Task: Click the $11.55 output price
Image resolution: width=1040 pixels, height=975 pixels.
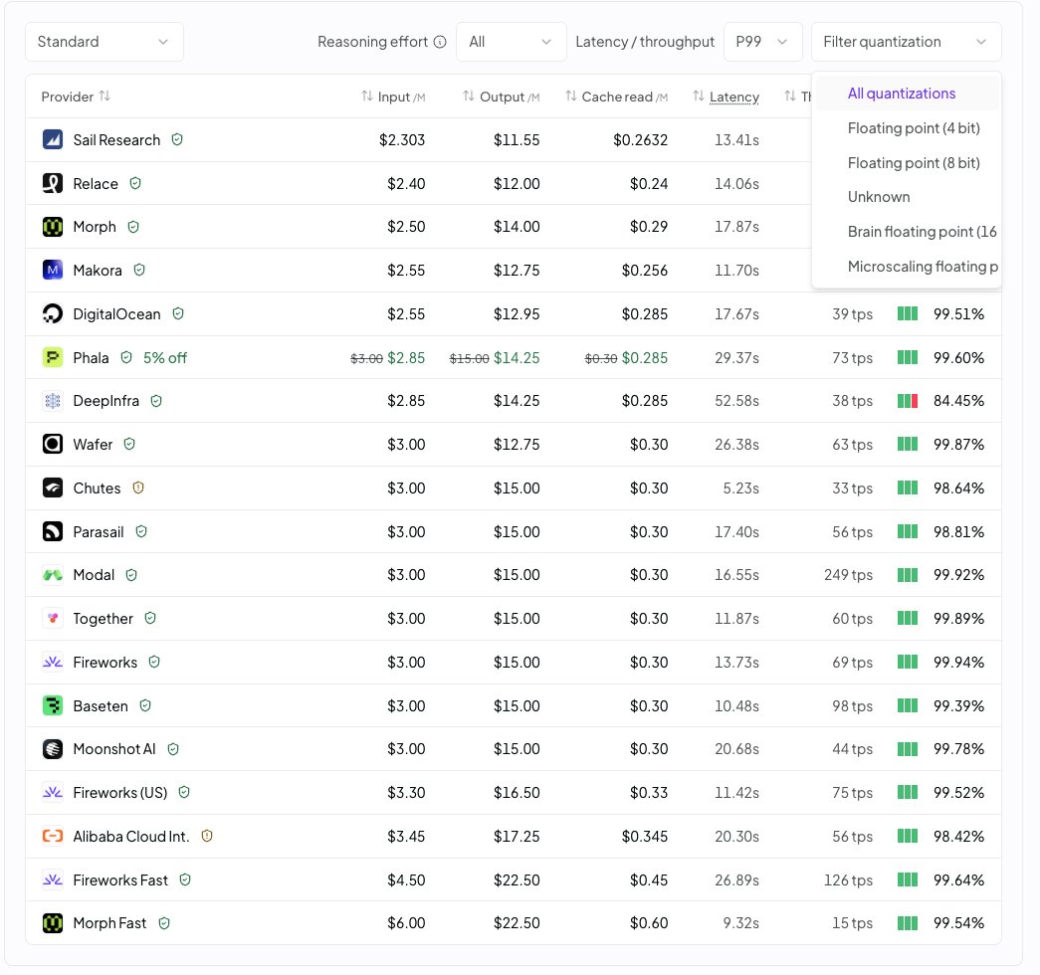Action: [x=517, y=140]
